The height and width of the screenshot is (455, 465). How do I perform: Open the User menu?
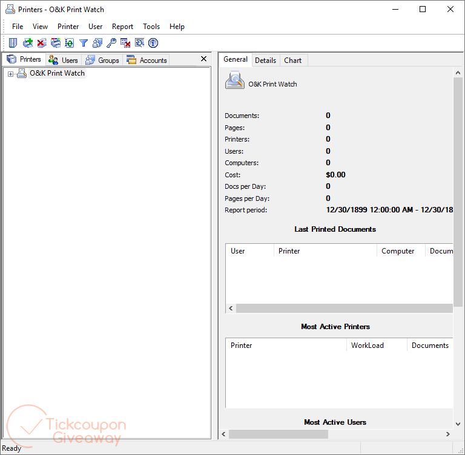pyautogui.click(x=95, y=27)
